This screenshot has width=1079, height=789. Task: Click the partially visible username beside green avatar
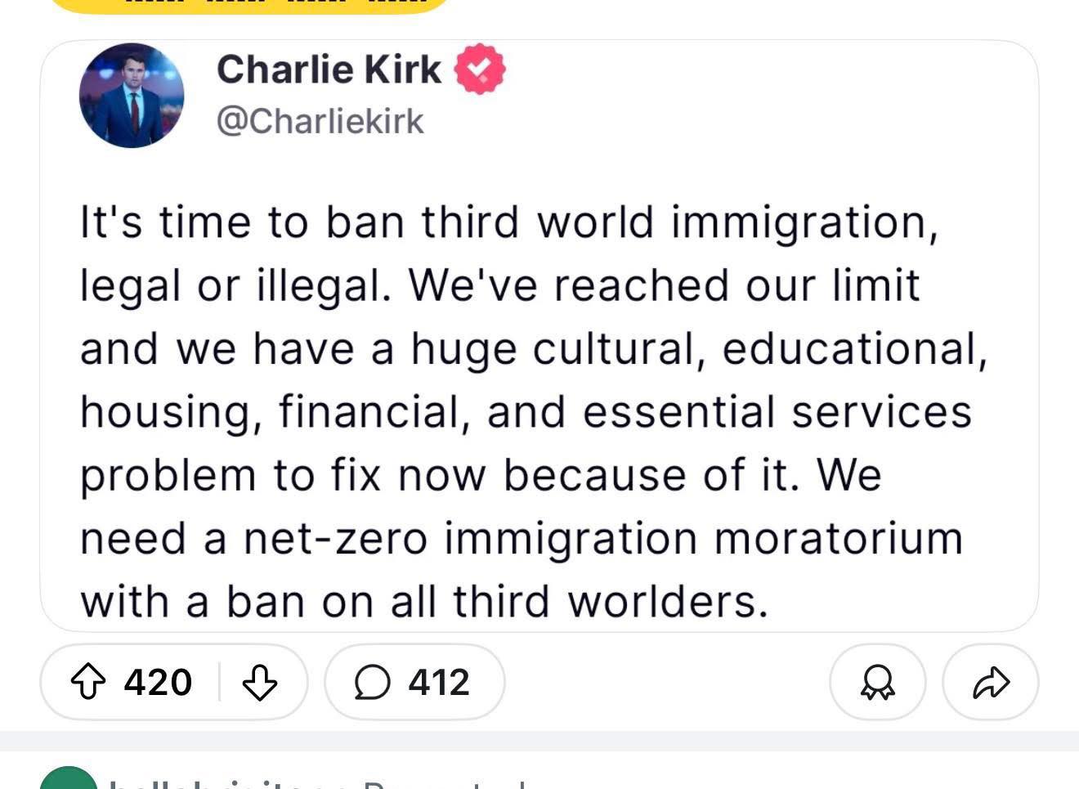click(x=229, y=783)
